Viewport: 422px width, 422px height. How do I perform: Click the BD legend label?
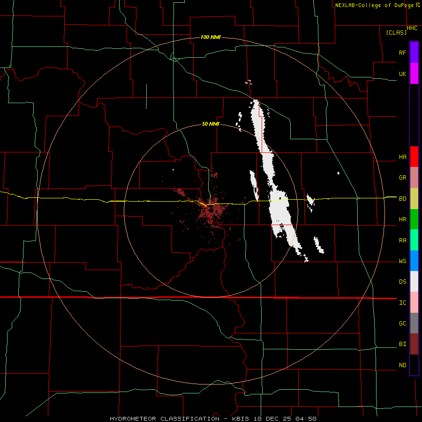pyautogui.click(x=402, y=199)
